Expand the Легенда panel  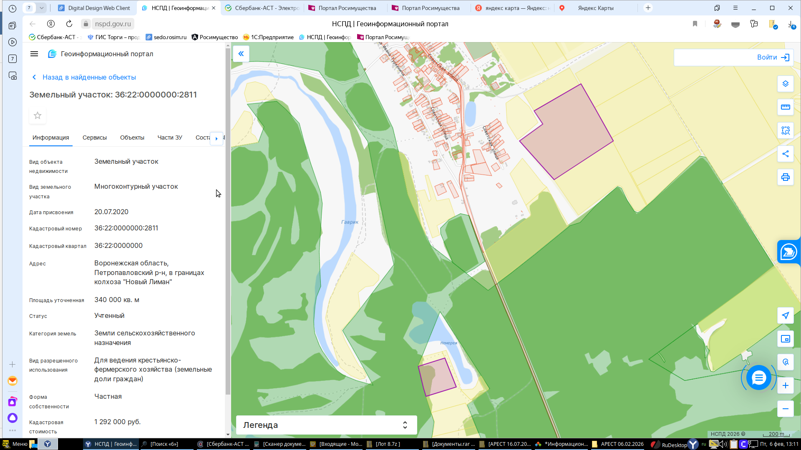click(326, 425)
